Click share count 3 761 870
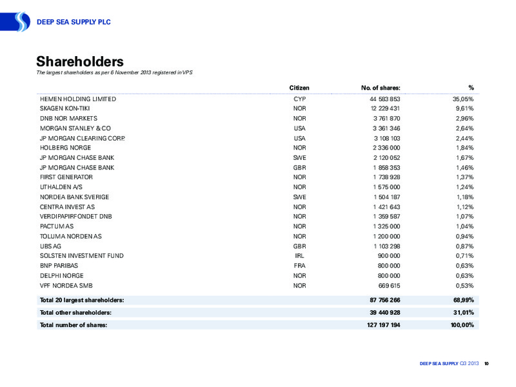The width and height of the screenshot is (516, 387). [386, 119]
